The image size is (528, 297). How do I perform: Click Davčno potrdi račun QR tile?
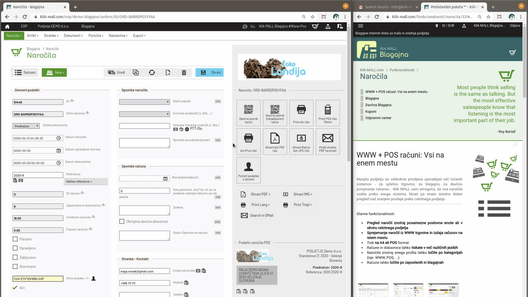point(248,113)
